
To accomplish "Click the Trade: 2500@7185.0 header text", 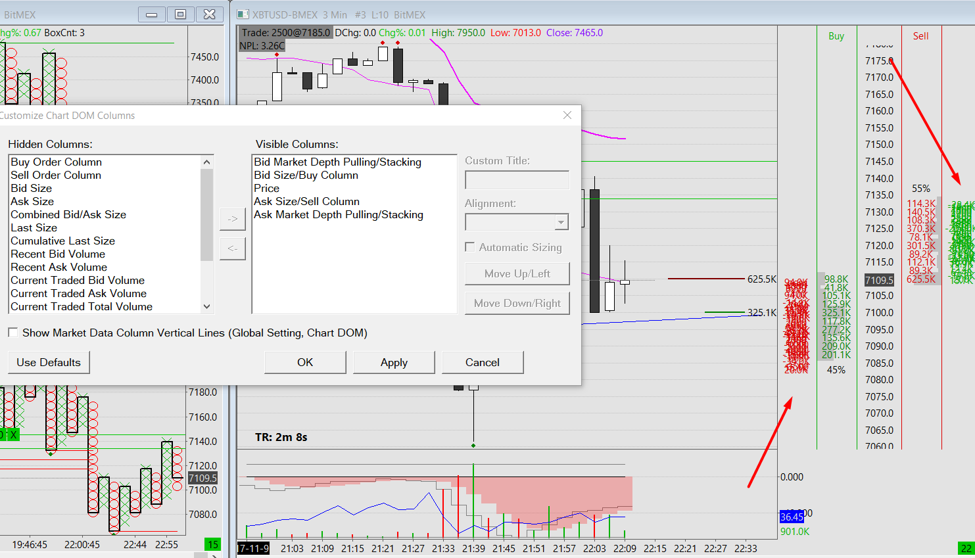I will click(285, 33).
